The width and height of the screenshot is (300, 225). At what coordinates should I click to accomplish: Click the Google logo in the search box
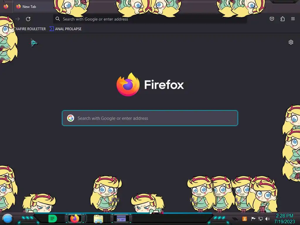pyautogui.click(x=71, y=118)
